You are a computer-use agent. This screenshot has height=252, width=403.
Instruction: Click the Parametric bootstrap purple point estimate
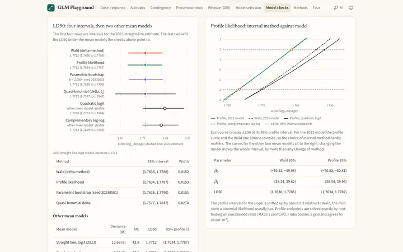145,80
